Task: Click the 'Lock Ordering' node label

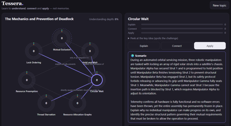Action: coord(34,62)
